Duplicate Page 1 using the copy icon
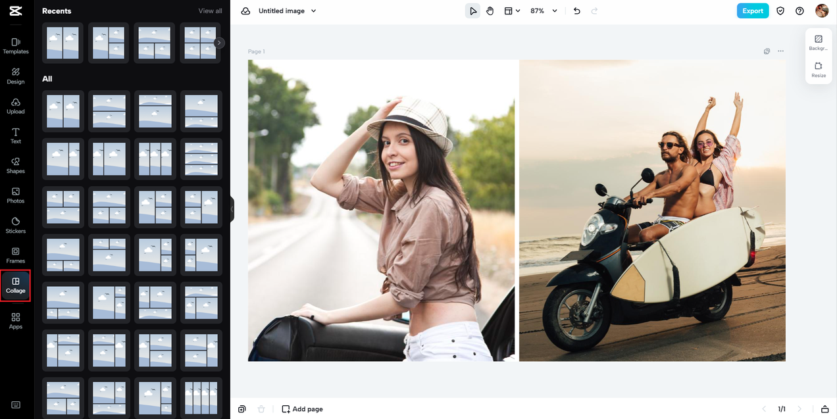This screenshot has width=837, height=419. click(767, 51)
